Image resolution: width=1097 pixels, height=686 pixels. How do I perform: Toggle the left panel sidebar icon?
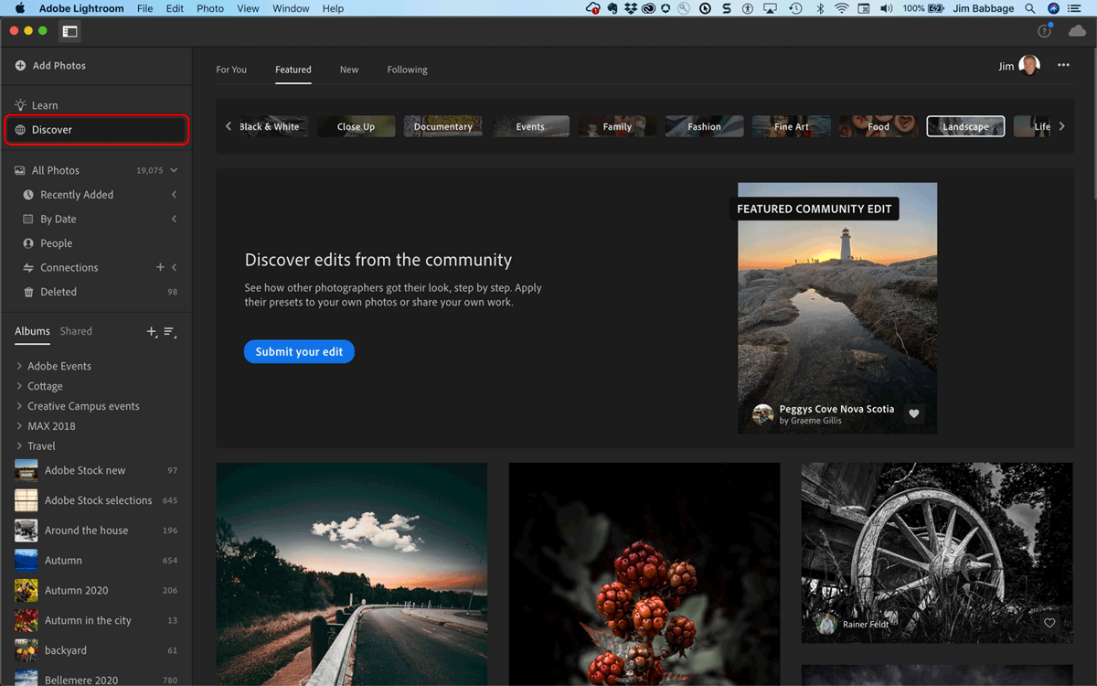click(70, 31)
